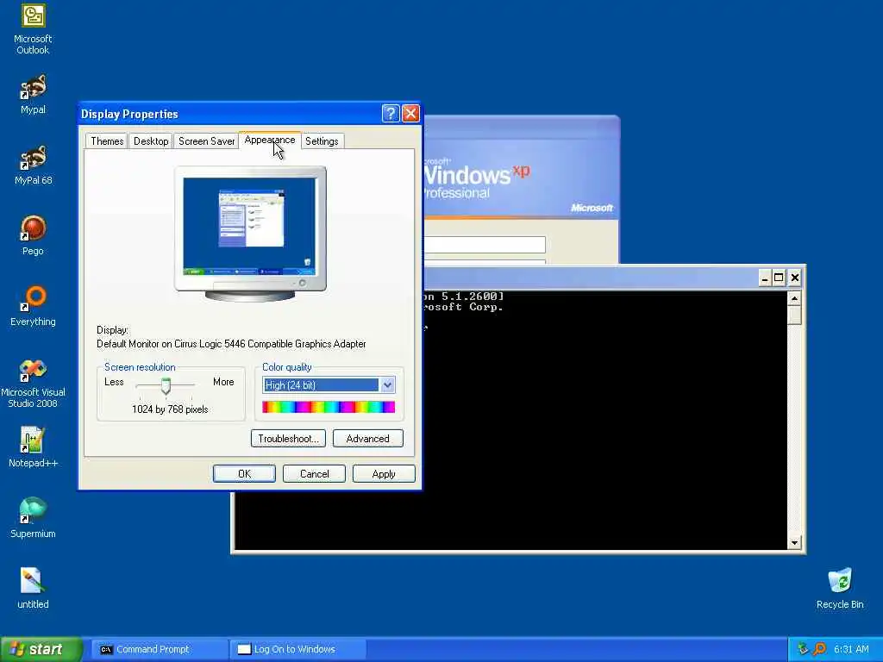This screenshot has height=662, width=883.
Task: Open the Color quality dropdown
Action: tap(329, 385)
